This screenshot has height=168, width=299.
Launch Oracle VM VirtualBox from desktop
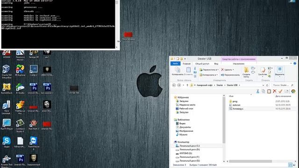tap(7, 71)
